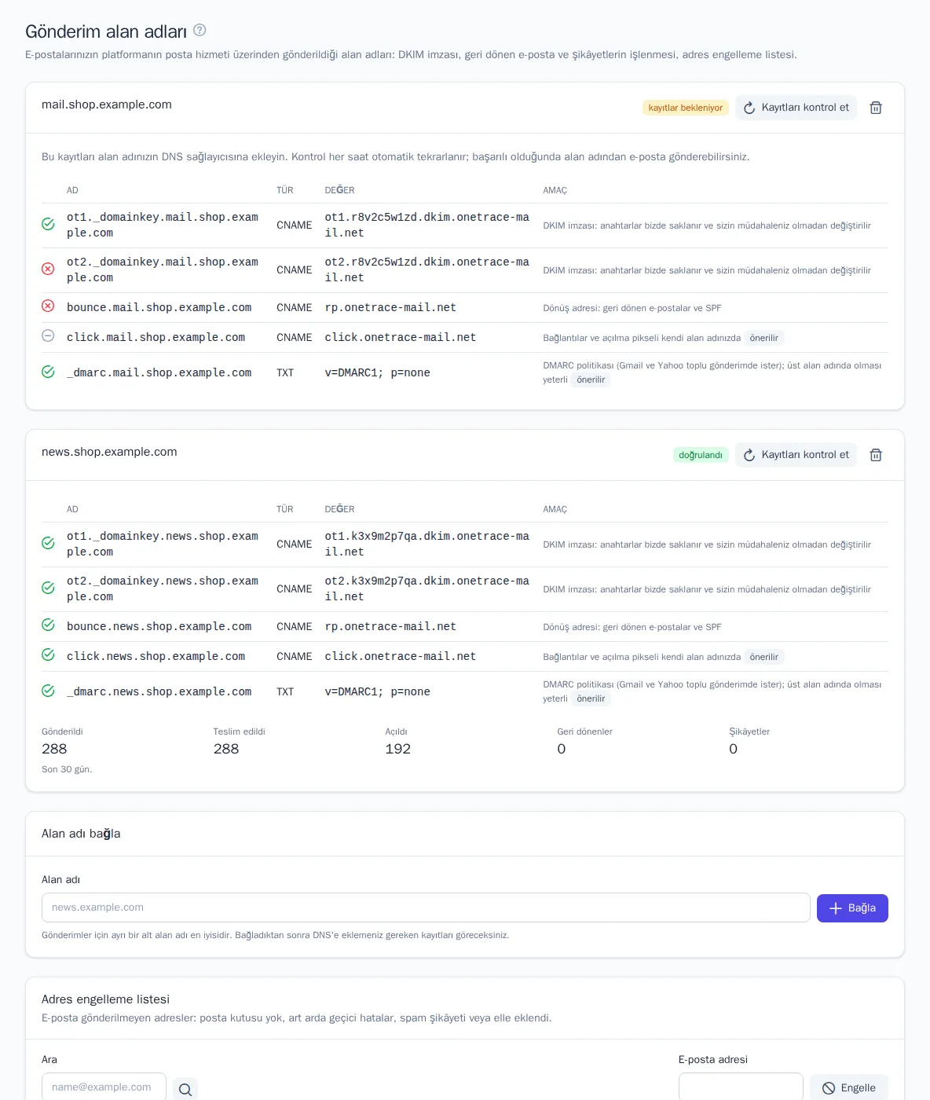Click failed icon for bounce.mail.shop.example.com

(x=48, y=306)
